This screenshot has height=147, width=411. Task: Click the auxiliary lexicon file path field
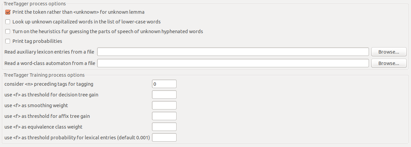click(x=233, y=52)
